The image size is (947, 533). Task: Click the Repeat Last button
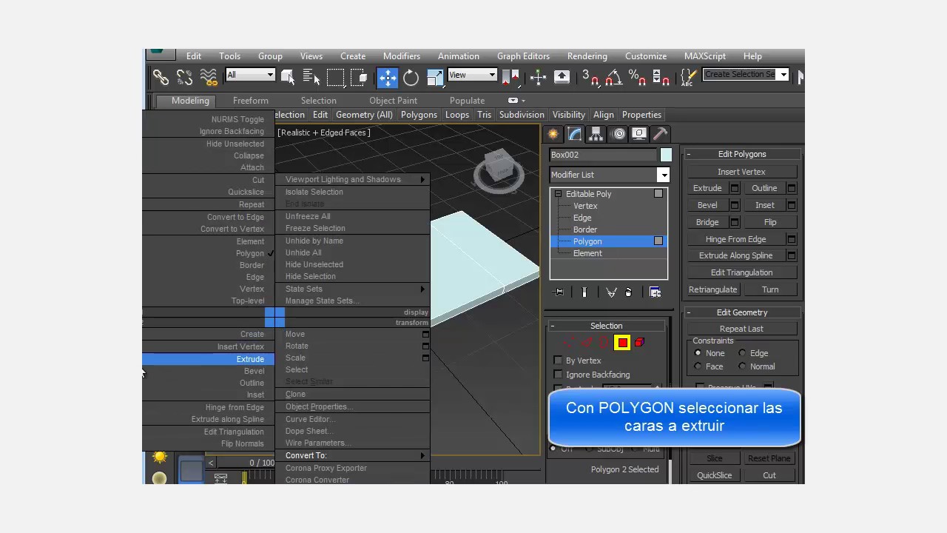pyautogui.click(x=741, y=329)
